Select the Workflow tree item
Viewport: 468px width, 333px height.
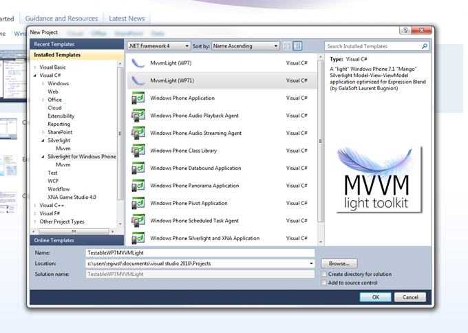[58, 189]
